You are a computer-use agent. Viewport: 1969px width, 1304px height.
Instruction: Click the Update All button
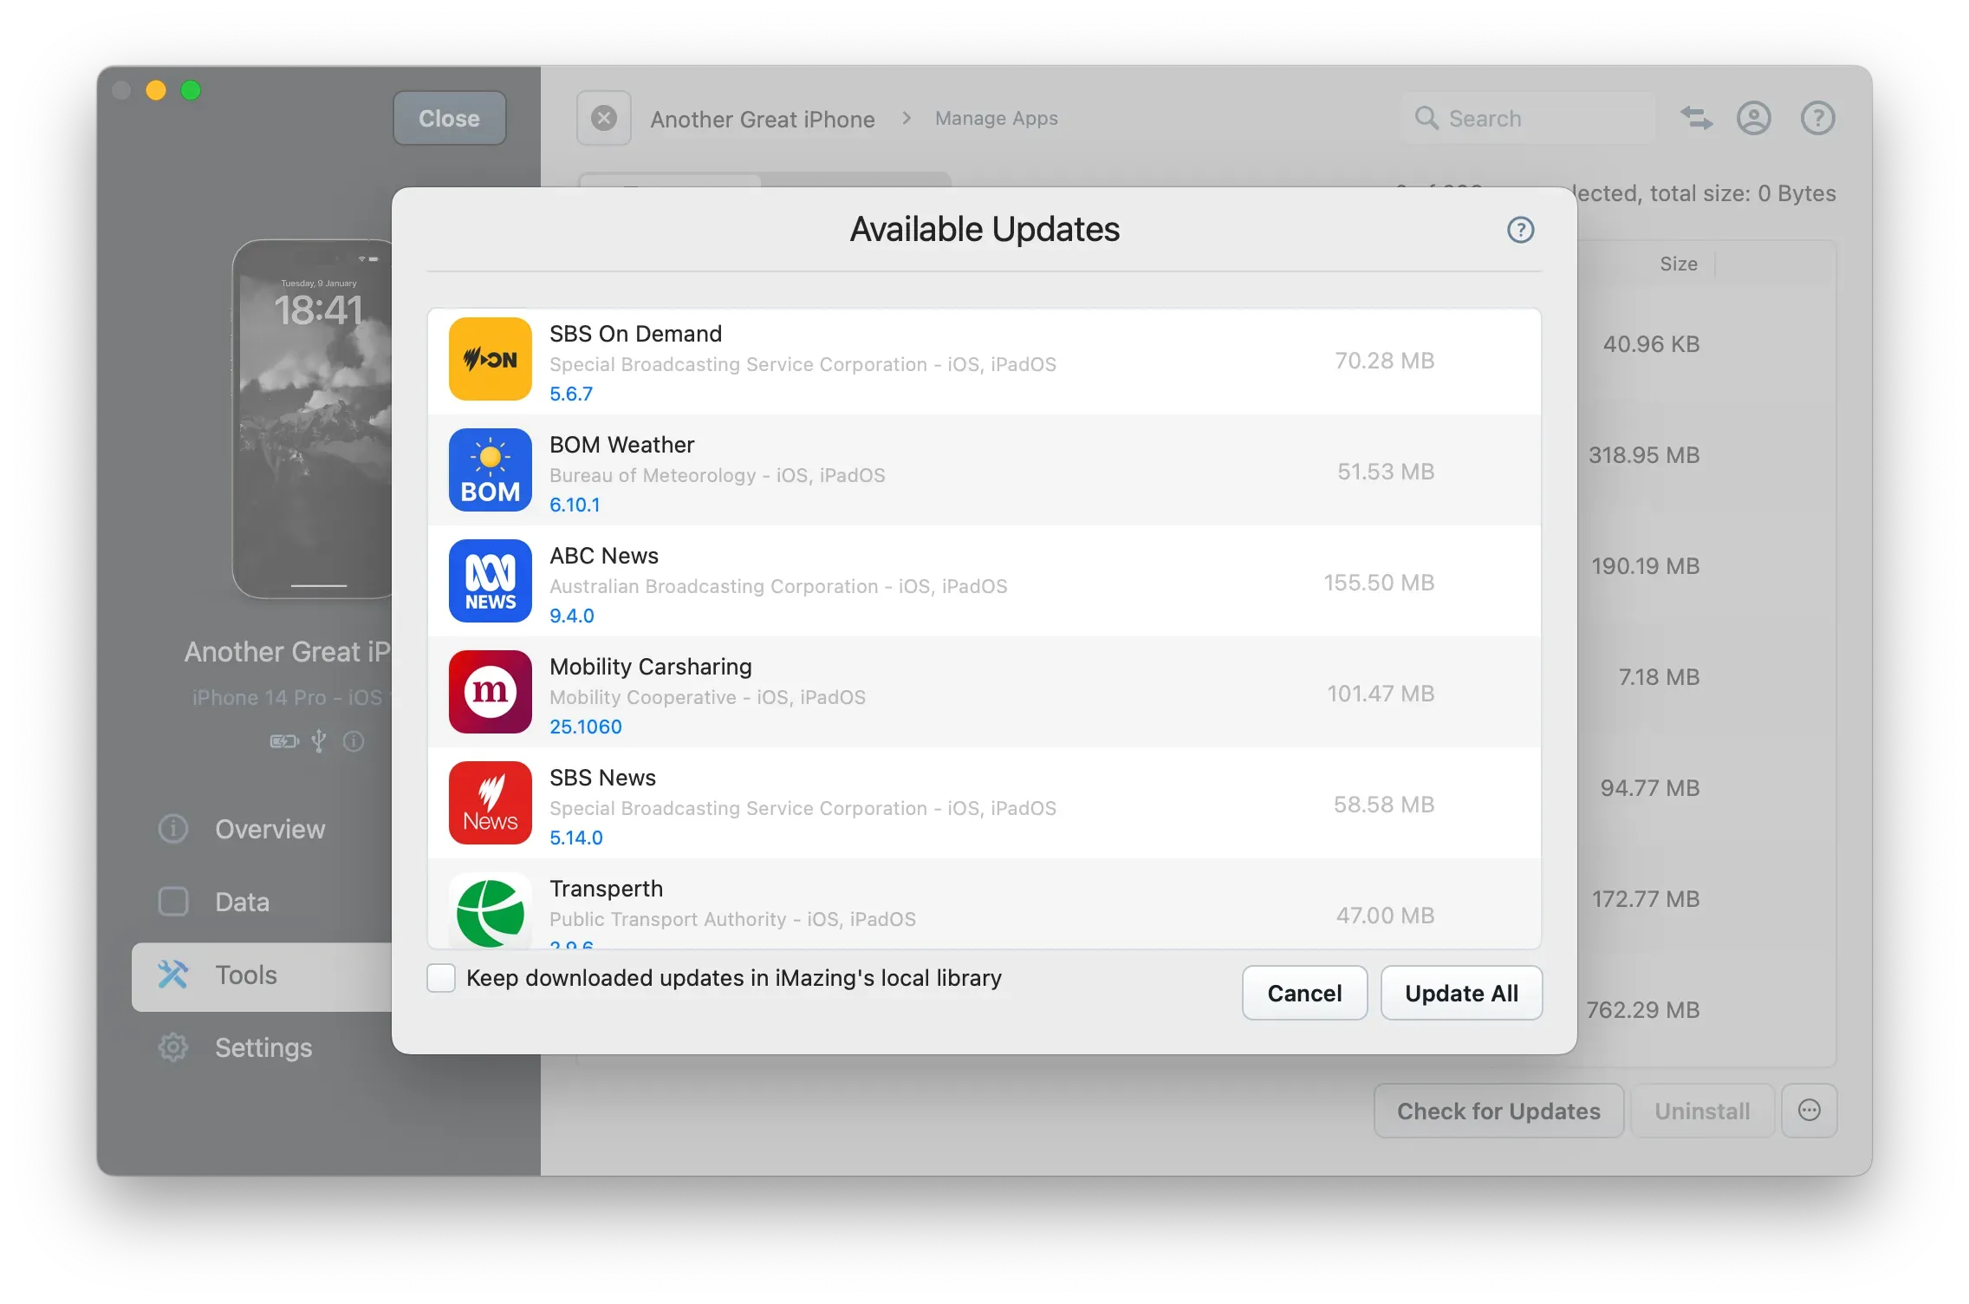1460,993
